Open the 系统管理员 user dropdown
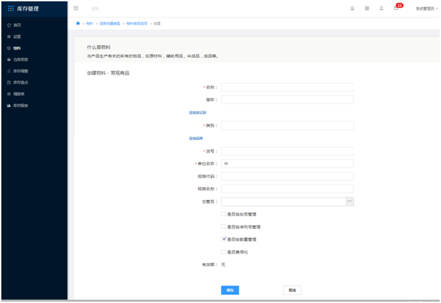Viewport: 441px width, 303px height. point(427,9)
